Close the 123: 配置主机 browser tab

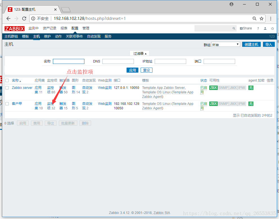point(55,10)
